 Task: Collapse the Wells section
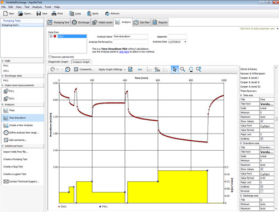(x=2, y=61)
